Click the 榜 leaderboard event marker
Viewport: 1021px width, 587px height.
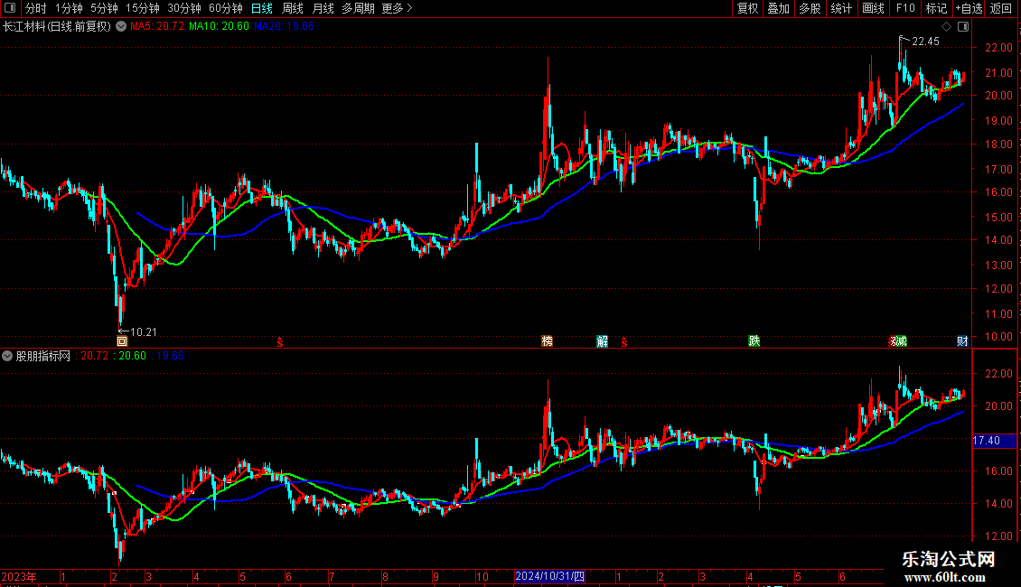pos(547,341)
